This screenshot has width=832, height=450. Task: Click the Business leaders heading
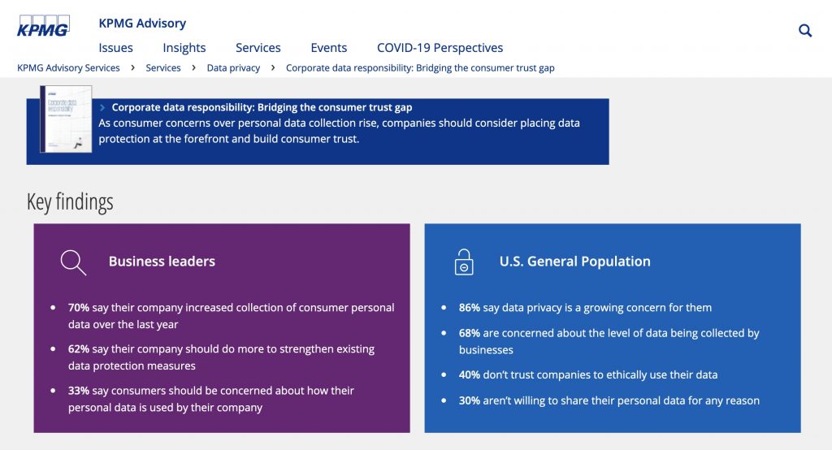(x=162, y=261)
